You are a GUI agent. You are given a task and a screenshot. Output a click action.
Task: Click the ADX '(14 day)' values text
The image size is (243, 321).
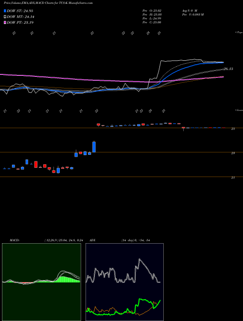pyautogui.click(x=136, y=240)
